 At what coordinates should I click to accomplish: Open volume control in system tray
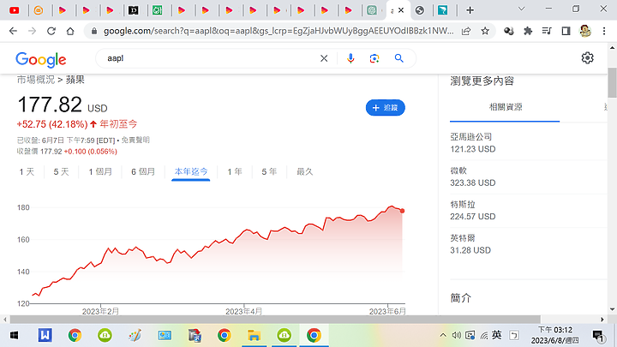(456, 335)
